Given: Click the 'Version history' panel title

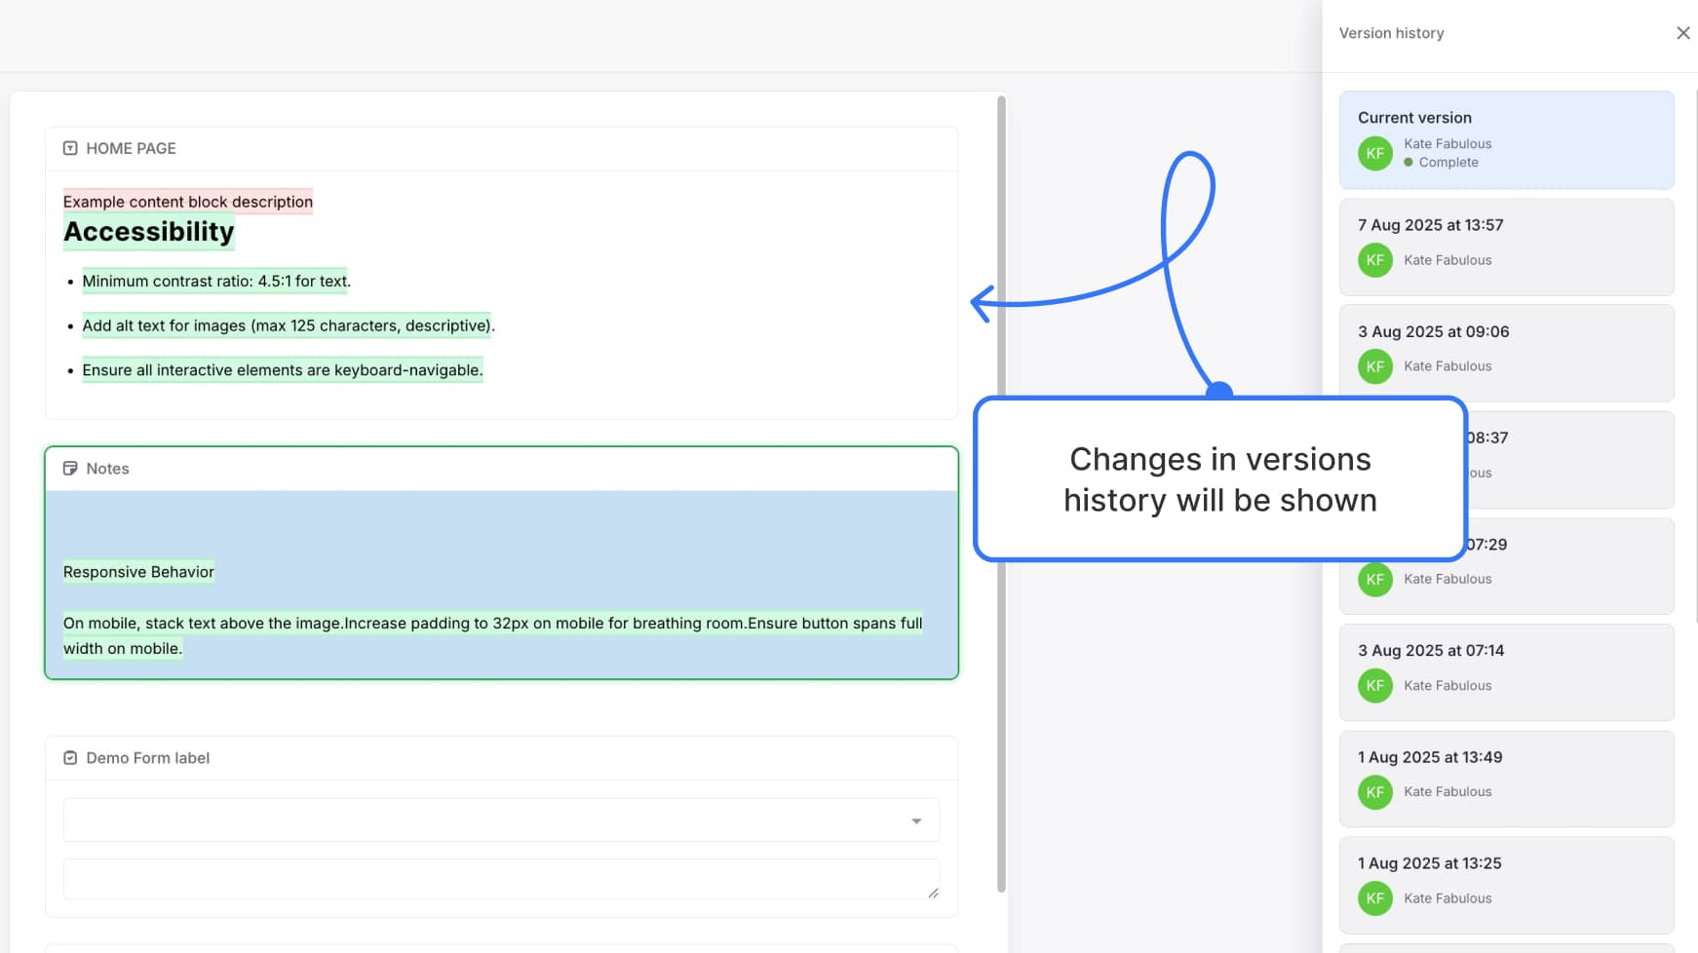Looking at the screenshot, I should [x=1392, y=33].
